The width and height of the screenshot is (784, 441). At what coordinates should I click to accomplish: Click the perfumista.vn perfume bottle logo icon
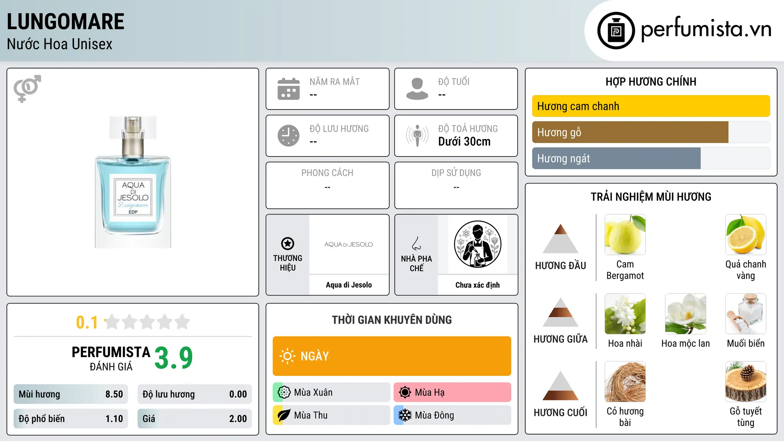click(x=616, y=31)
